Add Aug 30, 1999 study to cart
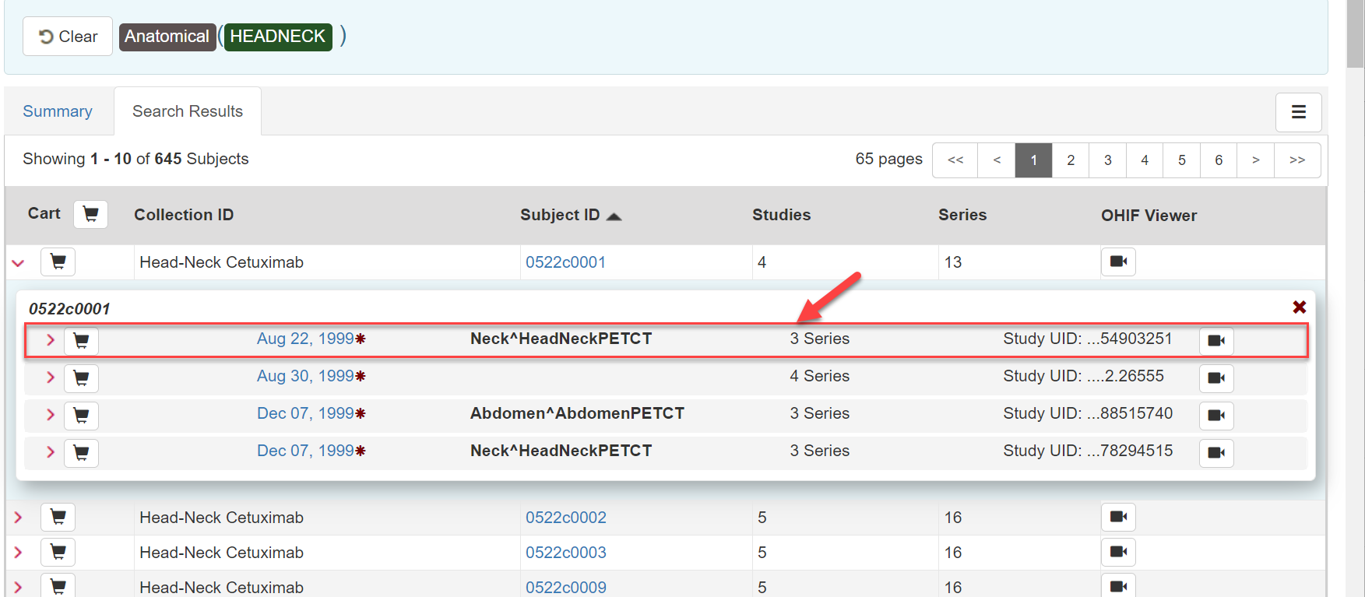 81,378
